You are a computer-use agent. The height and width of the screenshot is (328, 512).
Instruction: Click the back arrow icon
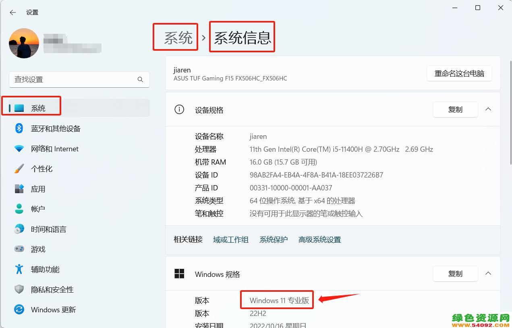(x=13, y=12)
